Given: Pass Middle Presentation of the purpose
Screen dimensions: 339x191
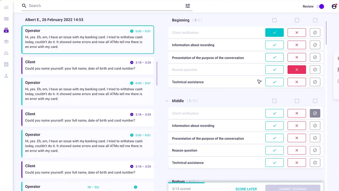Looking at the screenshot, I should (274, 138).
